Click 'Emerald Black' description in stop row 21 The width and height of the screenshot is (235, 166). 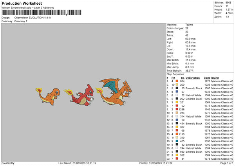[194, 152]
